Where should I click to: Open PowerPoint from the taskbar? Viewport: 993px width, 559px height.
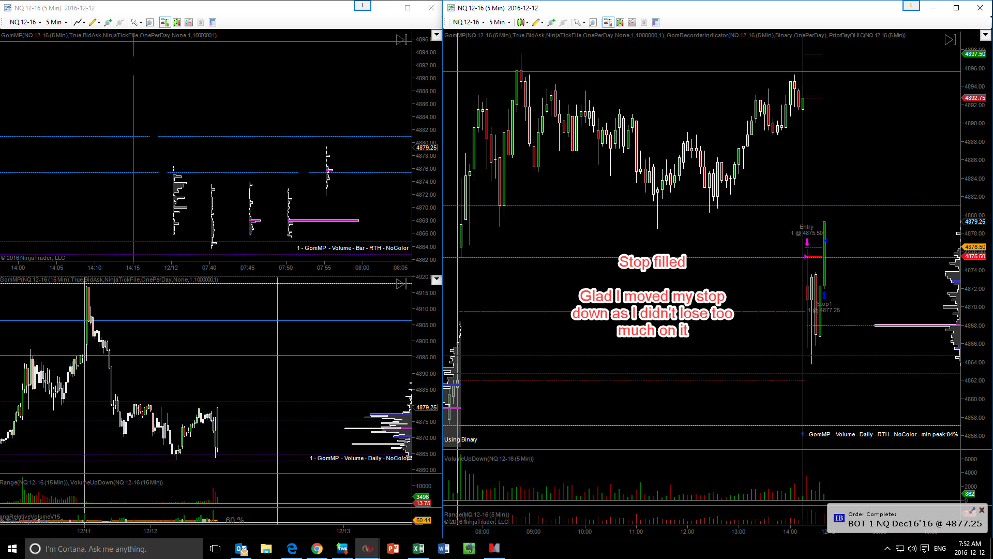pos(393,549)
